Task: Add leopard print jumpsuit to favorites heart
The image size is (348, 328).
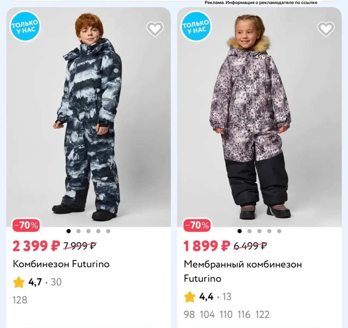Action: click(326, 29)
